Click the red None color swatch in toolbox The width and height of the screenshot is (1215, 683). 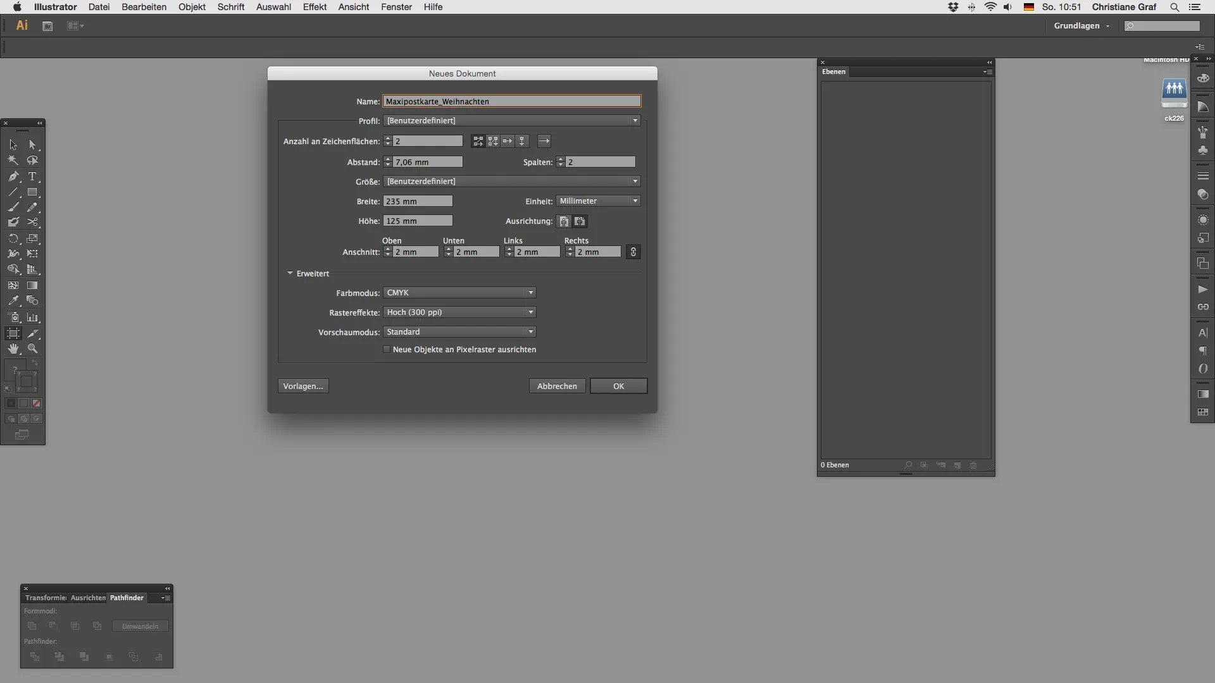coord(36,403)
